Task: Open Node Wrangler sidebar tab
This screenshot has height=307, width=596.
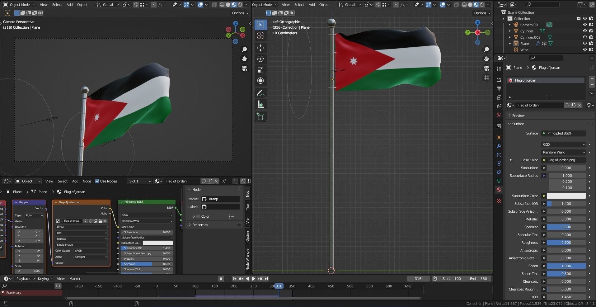Action: [247, 259]
